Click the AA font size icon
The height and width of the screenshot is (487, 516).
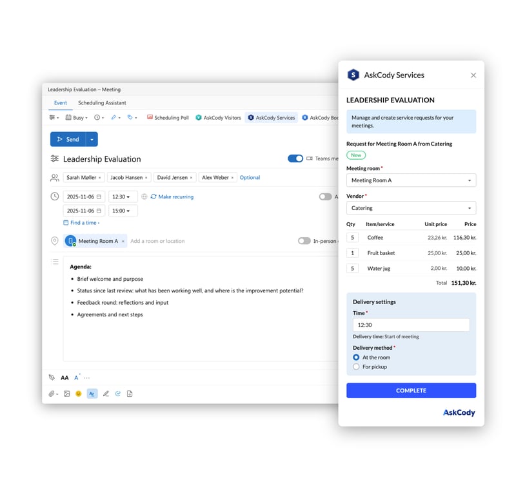[64, 378]
